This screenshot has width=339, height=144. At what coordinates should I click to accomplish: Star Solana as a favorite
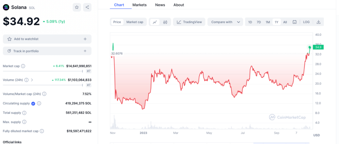(x=77, y=7)
